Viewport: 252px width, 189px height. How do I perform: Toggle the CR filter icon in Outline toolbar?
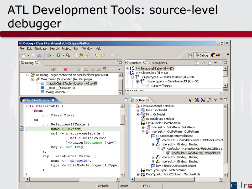pos(203,100)
